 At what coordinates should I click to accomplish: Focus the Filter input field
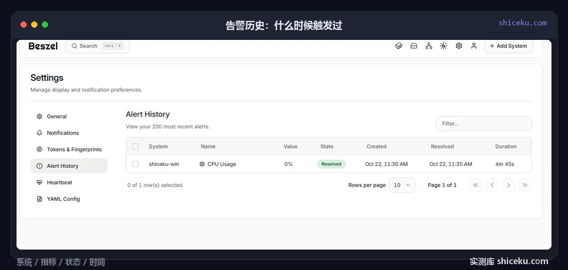(x=483, y=124)
